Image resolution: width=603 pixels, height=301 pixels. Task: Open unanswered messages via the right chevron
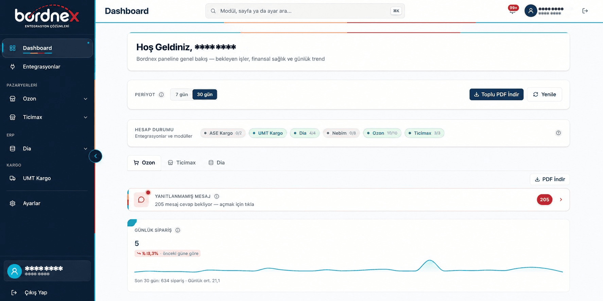(x=561, y=200)
